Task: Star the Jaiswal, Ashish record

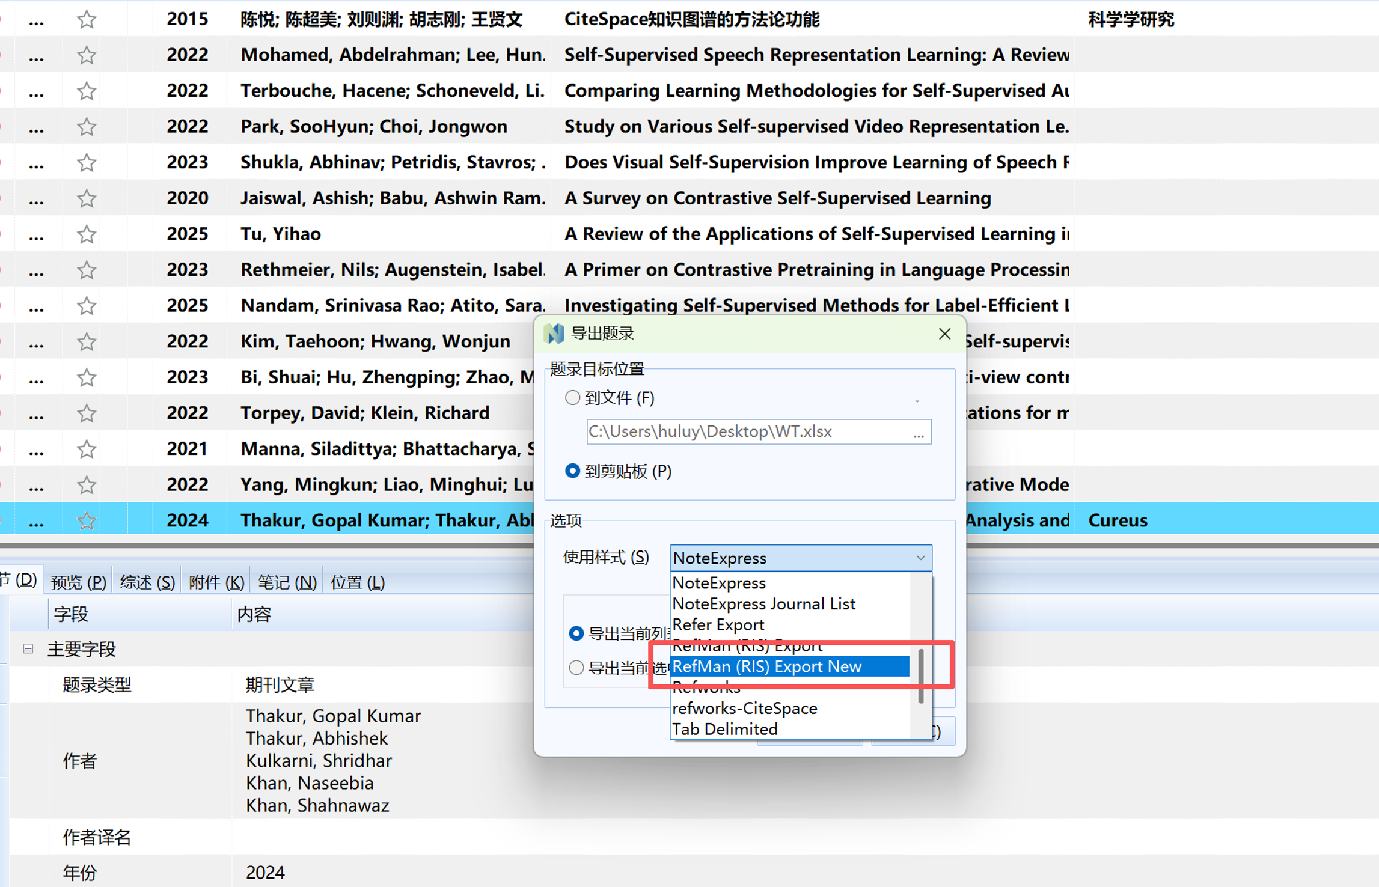Action: click(x=87, y=198)
